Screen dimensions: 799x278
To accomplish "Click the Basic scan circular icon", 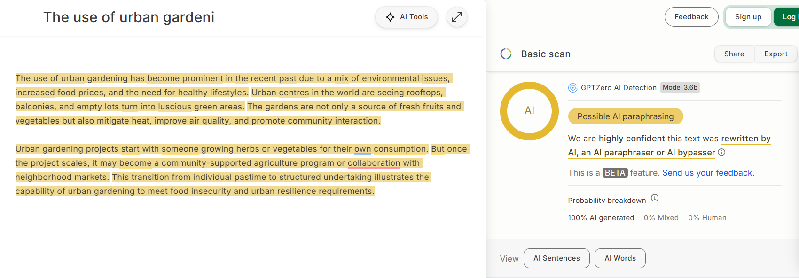I will 506,54.
